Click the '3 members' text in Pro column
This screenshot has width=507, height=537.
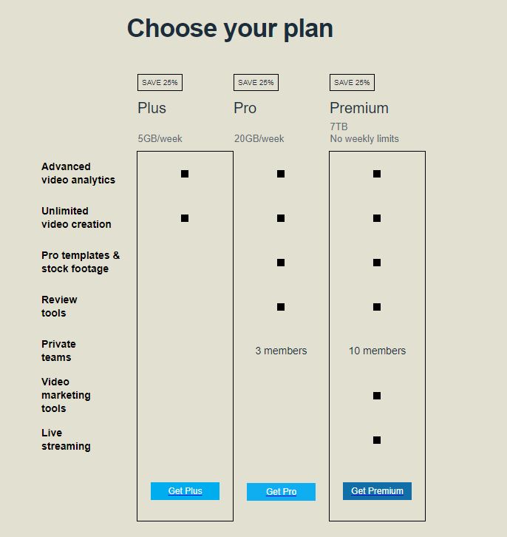coord(281,351)
